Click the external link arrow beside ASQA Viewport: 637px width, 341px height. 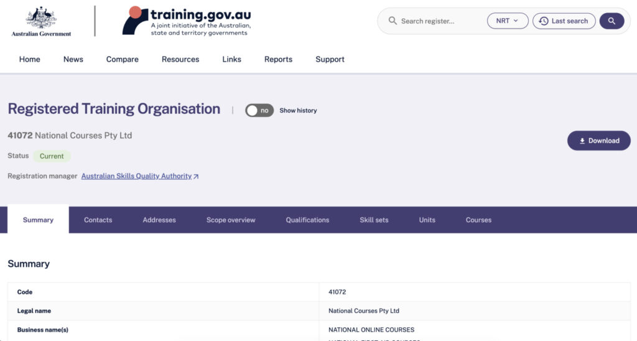pyautogui.click(x=196, y=176)
